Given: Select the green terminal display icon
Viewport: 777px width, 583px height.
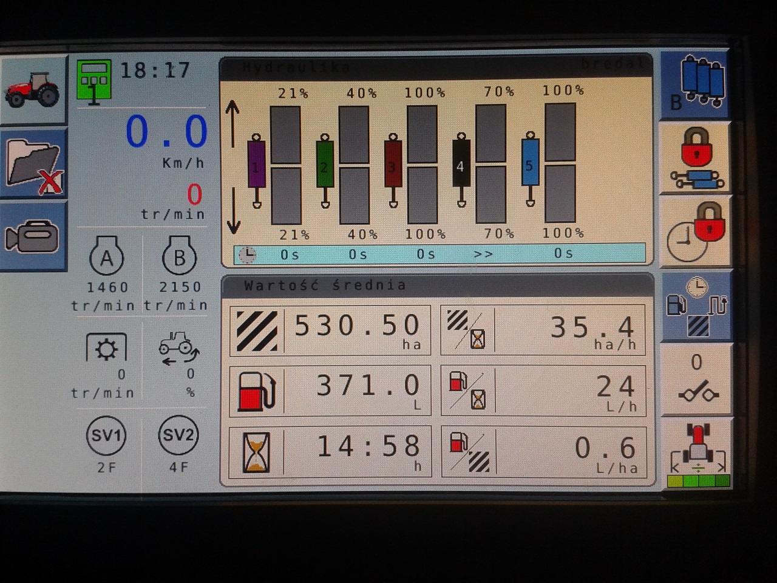Looking at the screenshot, I should pyautogui.click(x=94, y=81).
